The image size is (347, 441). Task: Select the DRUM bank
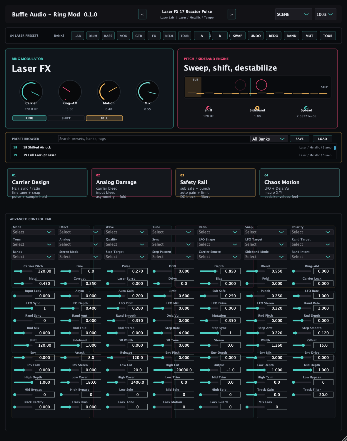pyautogui.click(x=93, y=36)
